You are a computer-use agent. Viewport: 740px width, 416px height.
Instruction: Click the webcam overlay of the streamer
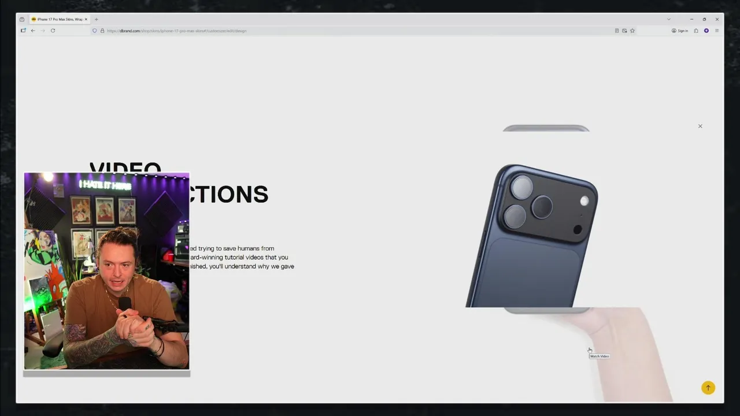[x=106, y=271]
